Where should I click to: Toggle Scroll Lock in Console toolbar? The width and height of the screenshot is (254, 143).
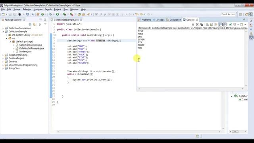[x=212, y=25]
